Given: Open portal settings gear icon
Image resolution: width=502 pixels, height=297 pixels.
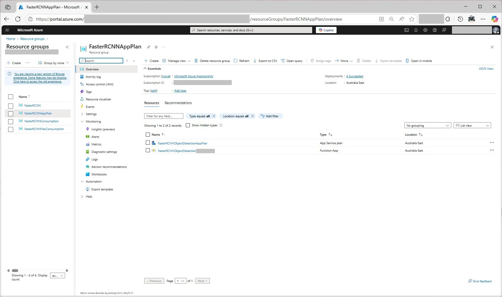Looking at the screenshot, I should [x=425, y=30].
